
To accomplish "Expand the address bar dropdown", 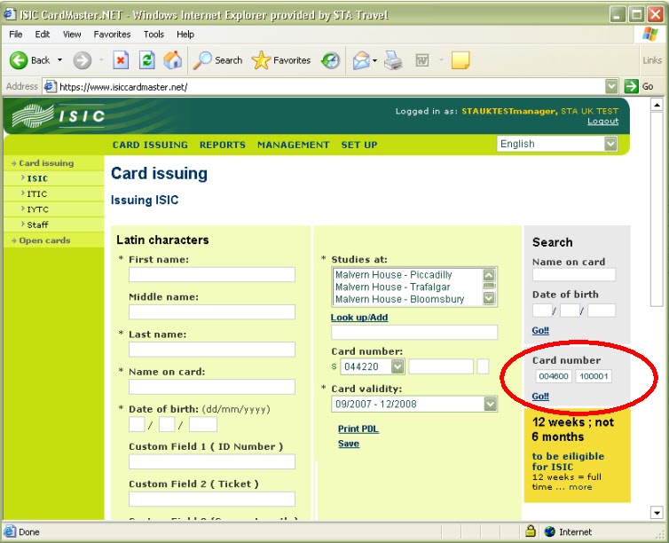I will coord(611,87).
